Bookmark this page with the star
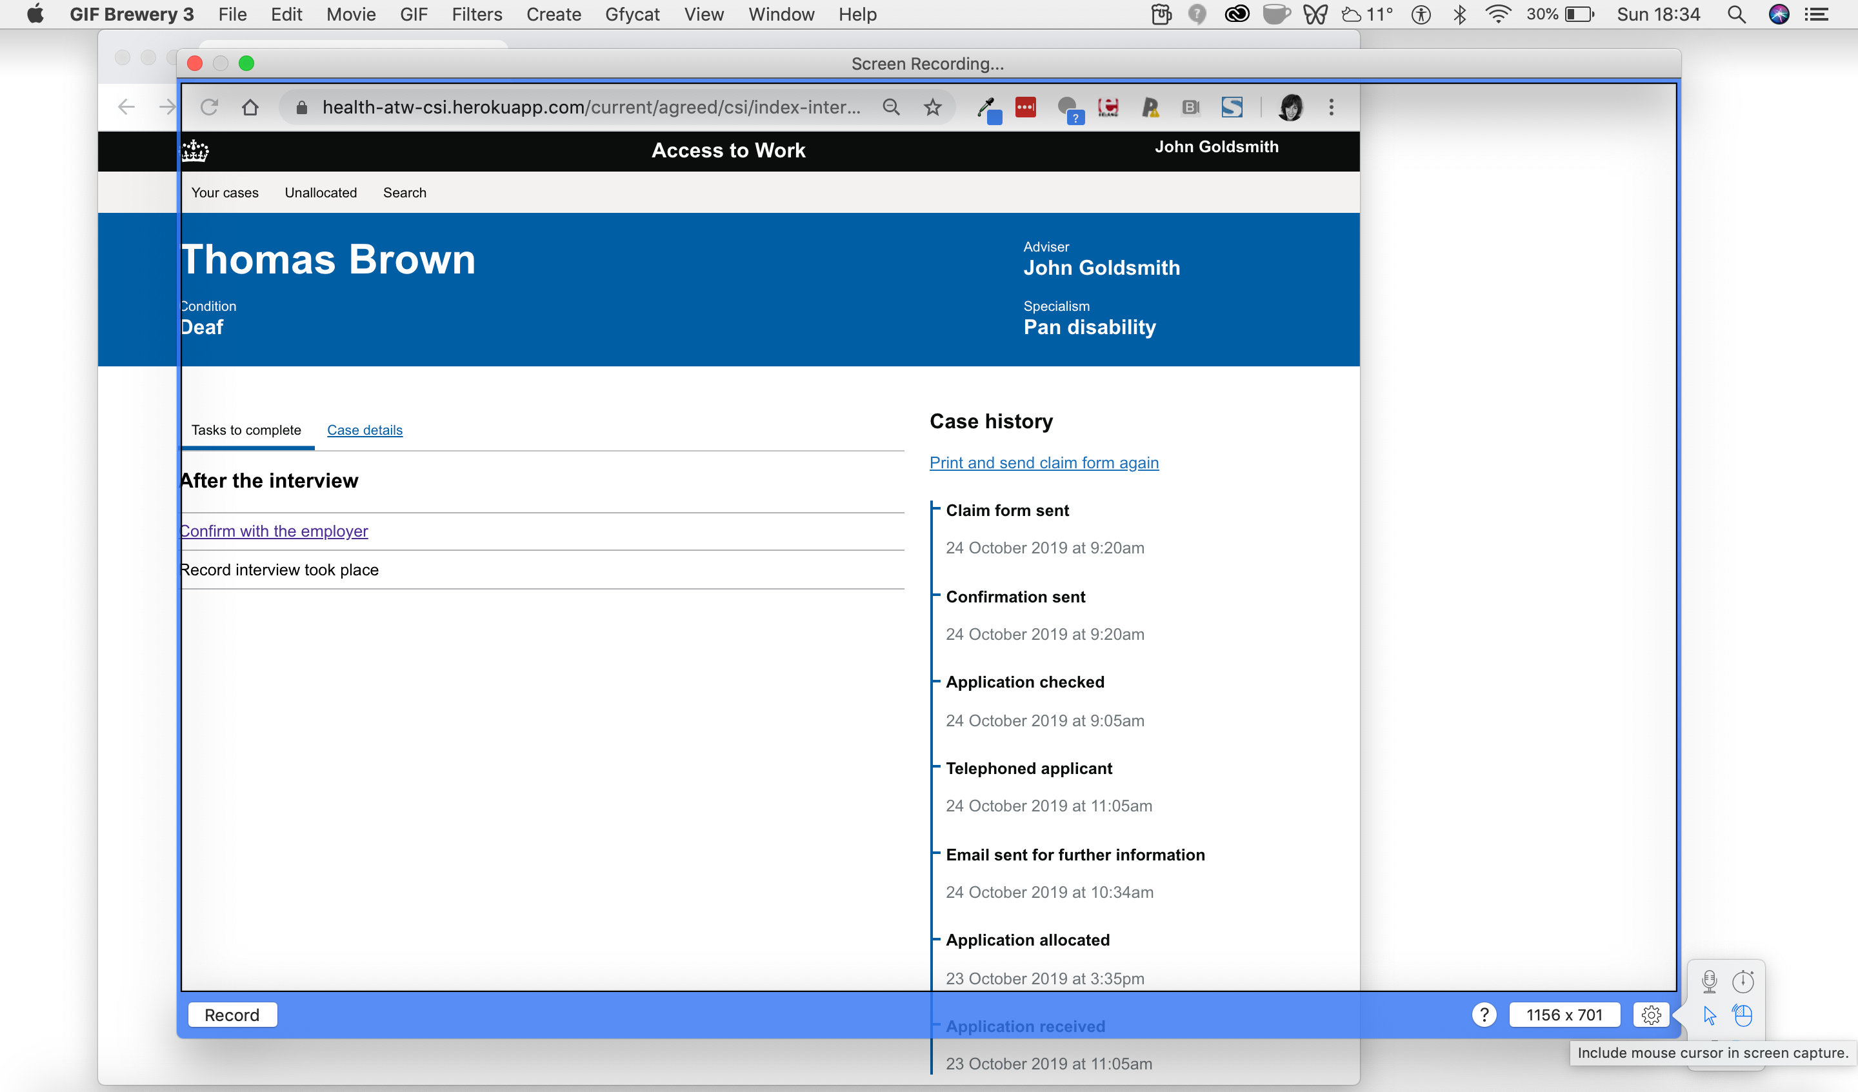 (x=933, y=107)
